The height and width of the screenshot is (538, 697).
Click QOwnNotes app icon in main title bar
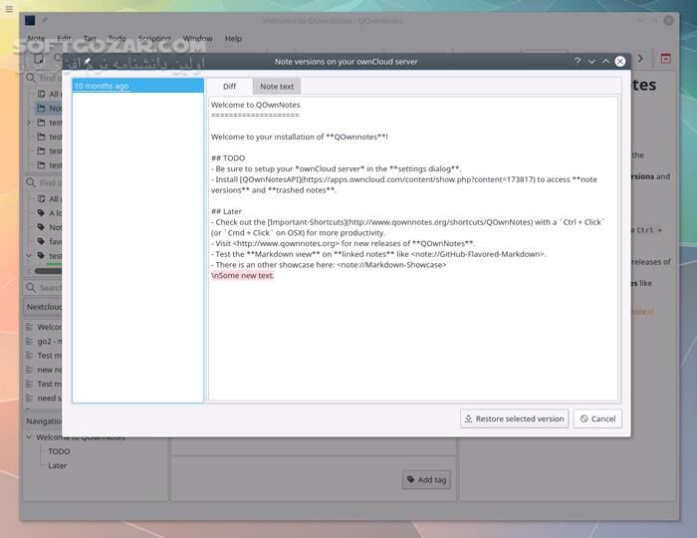30,20
